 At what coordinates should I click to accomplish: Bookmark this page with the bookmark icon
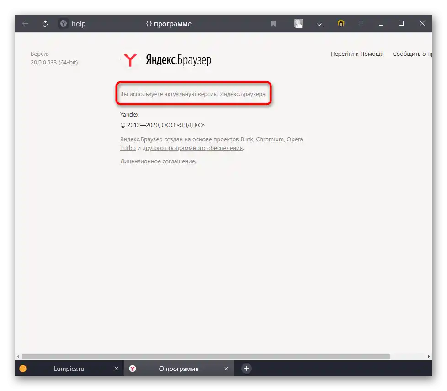tap(273, 23)
